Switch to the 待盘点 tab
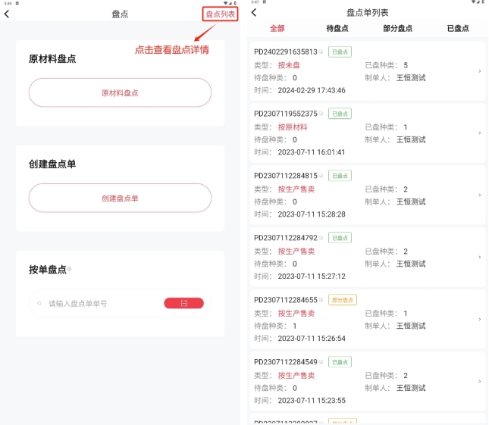489x425 pixels. 337,29
